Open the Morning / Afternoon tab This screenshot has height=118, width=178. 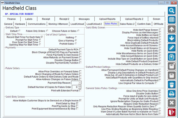58,24
